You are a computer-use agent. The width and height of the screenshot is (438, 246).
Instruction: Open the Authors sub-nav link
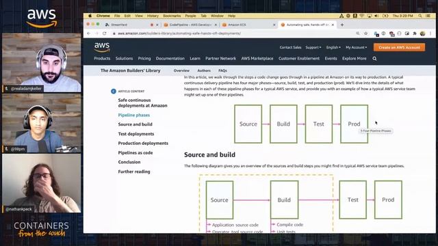pos(204,70)
